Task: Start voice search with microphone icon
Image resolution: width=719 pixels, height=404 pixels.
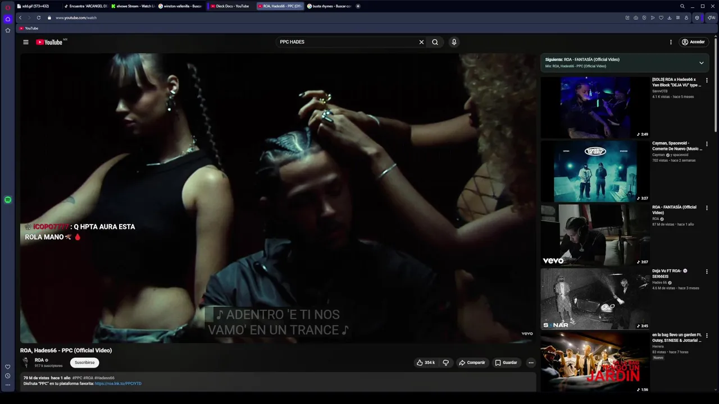Action: (x=454, y=42)
